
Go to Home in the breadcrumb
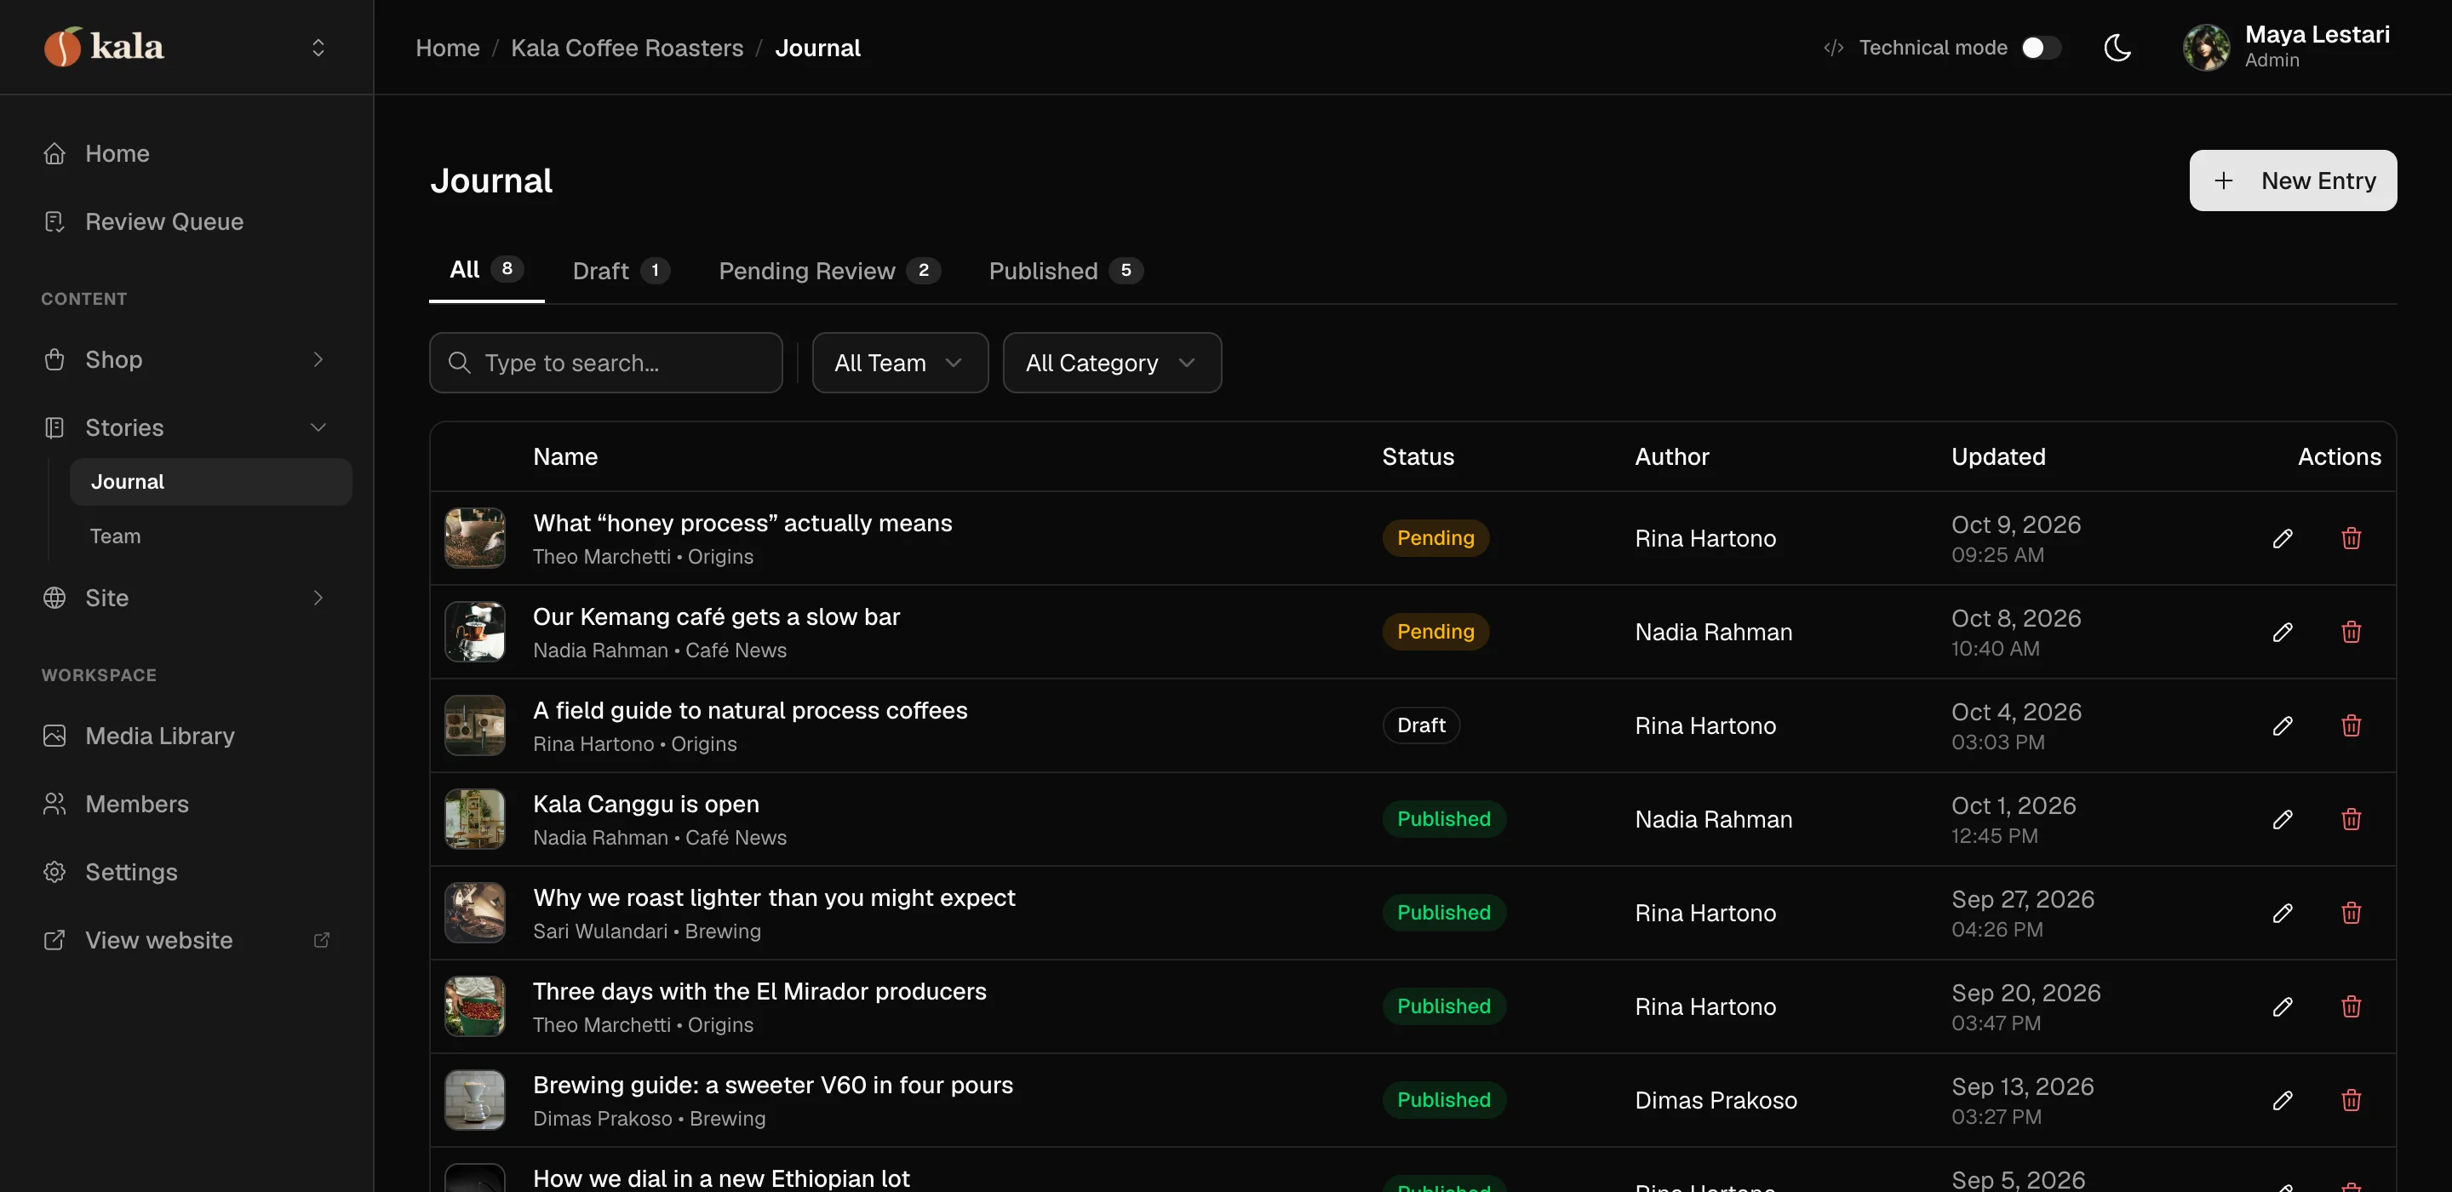click(447, 48)
